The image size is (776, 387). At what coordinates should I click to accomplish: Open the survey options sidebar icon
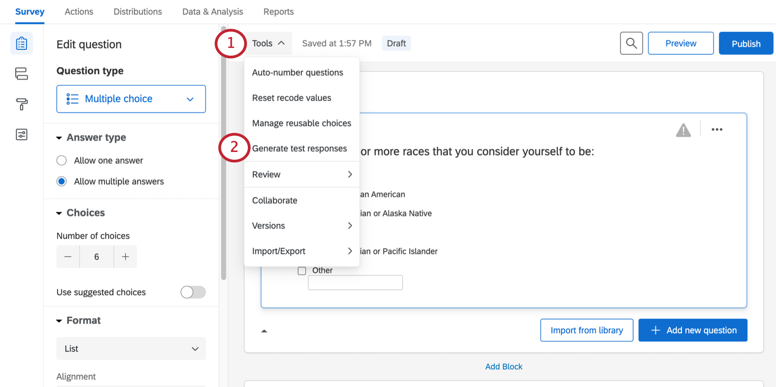pos(21,135)
